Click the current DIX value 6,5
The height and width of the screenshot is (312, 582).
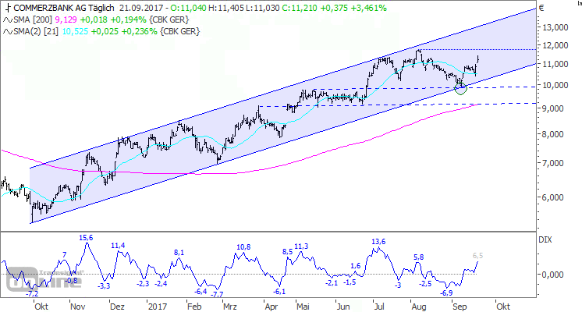pyautogui.click(x=477, y=256)
